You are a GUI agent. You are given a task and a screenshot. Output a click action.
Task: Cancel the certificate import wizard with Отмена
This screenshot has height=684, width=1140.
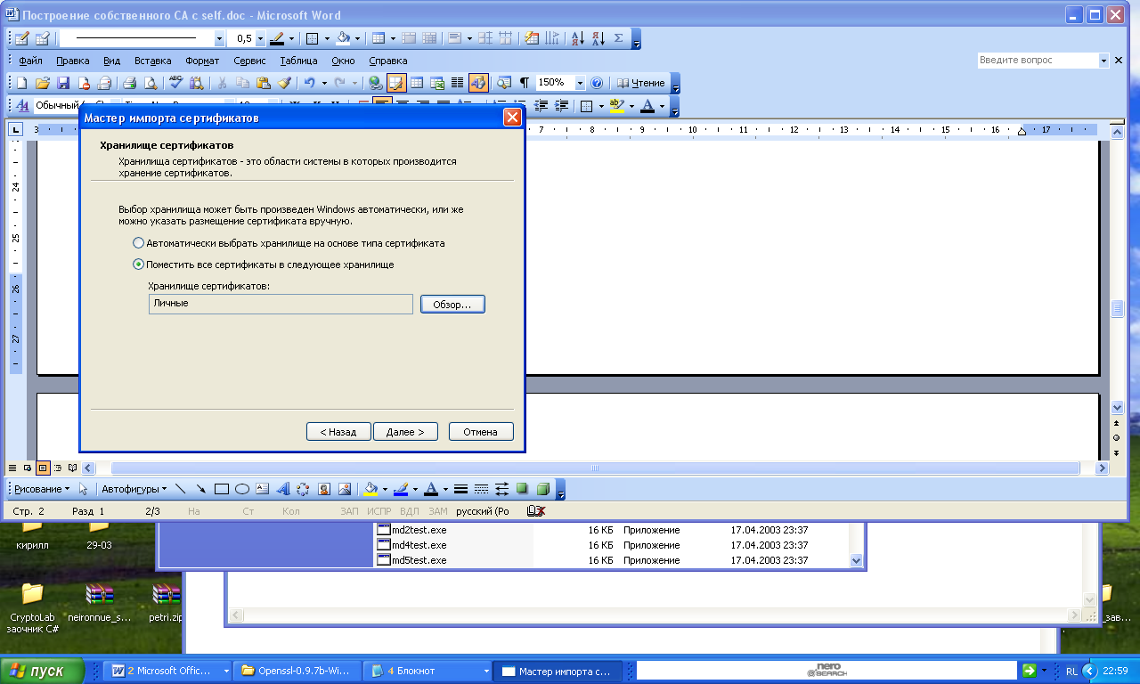point(481,432)
